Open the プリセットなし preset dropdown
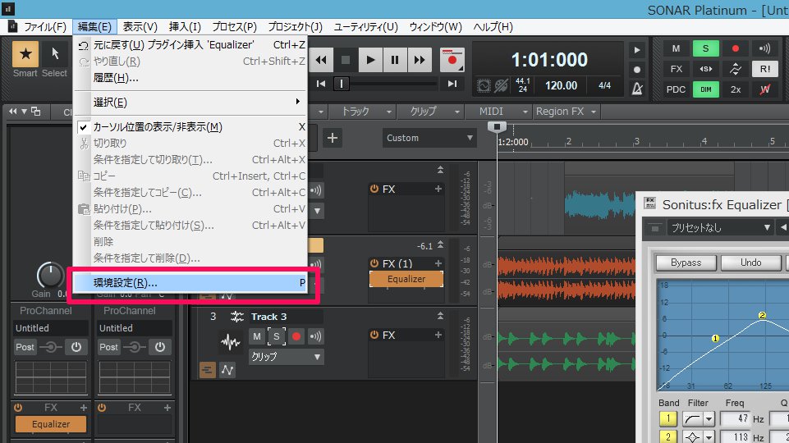 click(721, 228)
